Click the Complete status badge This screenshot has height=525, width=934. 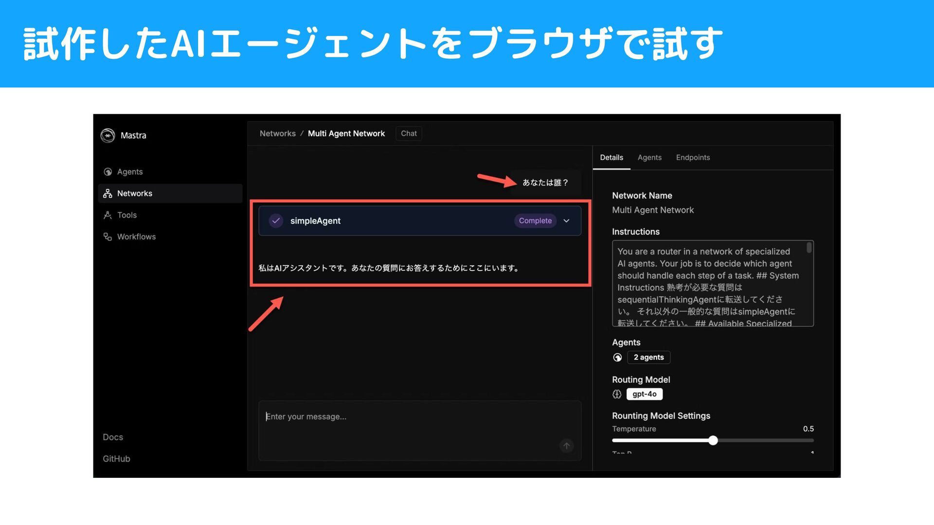point(535,221)
